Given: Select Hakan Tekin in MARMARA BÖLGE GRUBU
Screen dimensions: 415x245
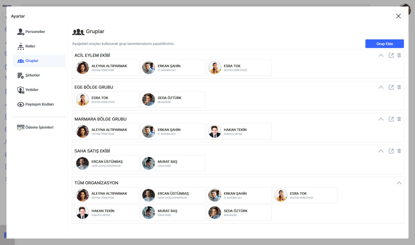Looking at the screenshot, I should [x=239, y=131].
